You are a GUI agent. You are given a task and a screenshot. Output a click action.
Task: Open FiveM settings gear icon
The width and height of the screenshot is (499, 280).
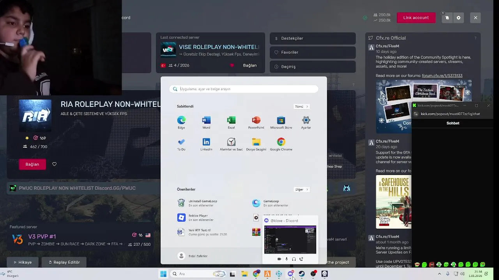pos(458,17)
